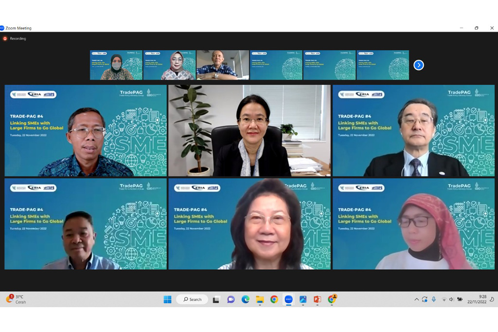Switch to the Zoom app taskbar icon

[288, 299]
